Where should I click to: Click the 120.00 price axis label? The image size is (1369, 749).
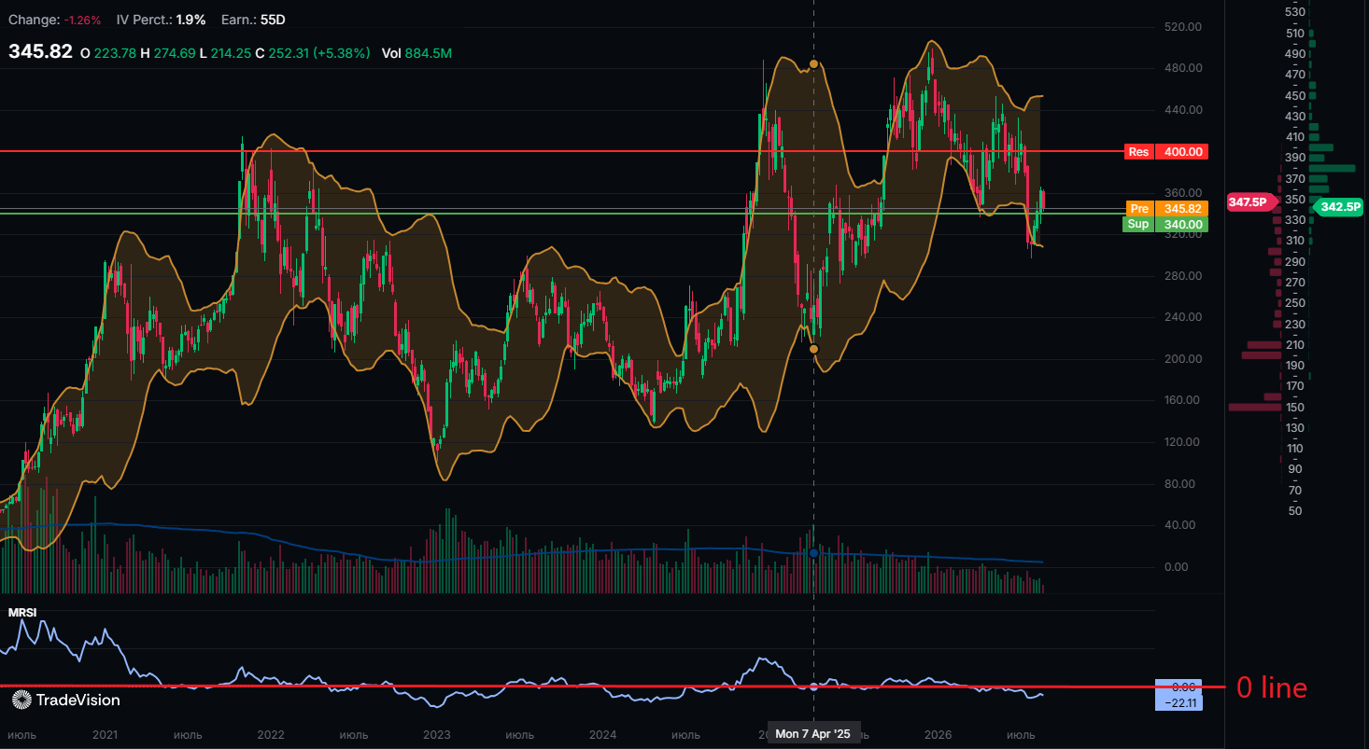tap(1181, 442)
